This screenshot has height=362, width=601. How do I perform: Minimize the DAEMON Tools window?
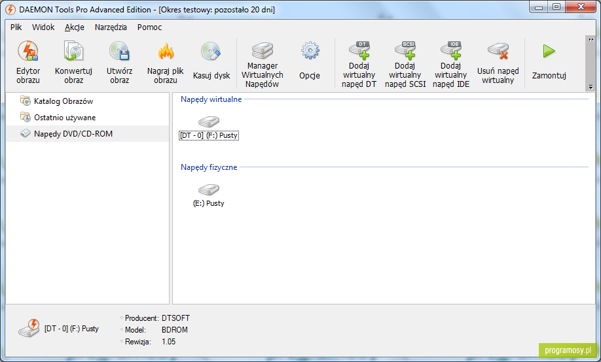point(539,7)
